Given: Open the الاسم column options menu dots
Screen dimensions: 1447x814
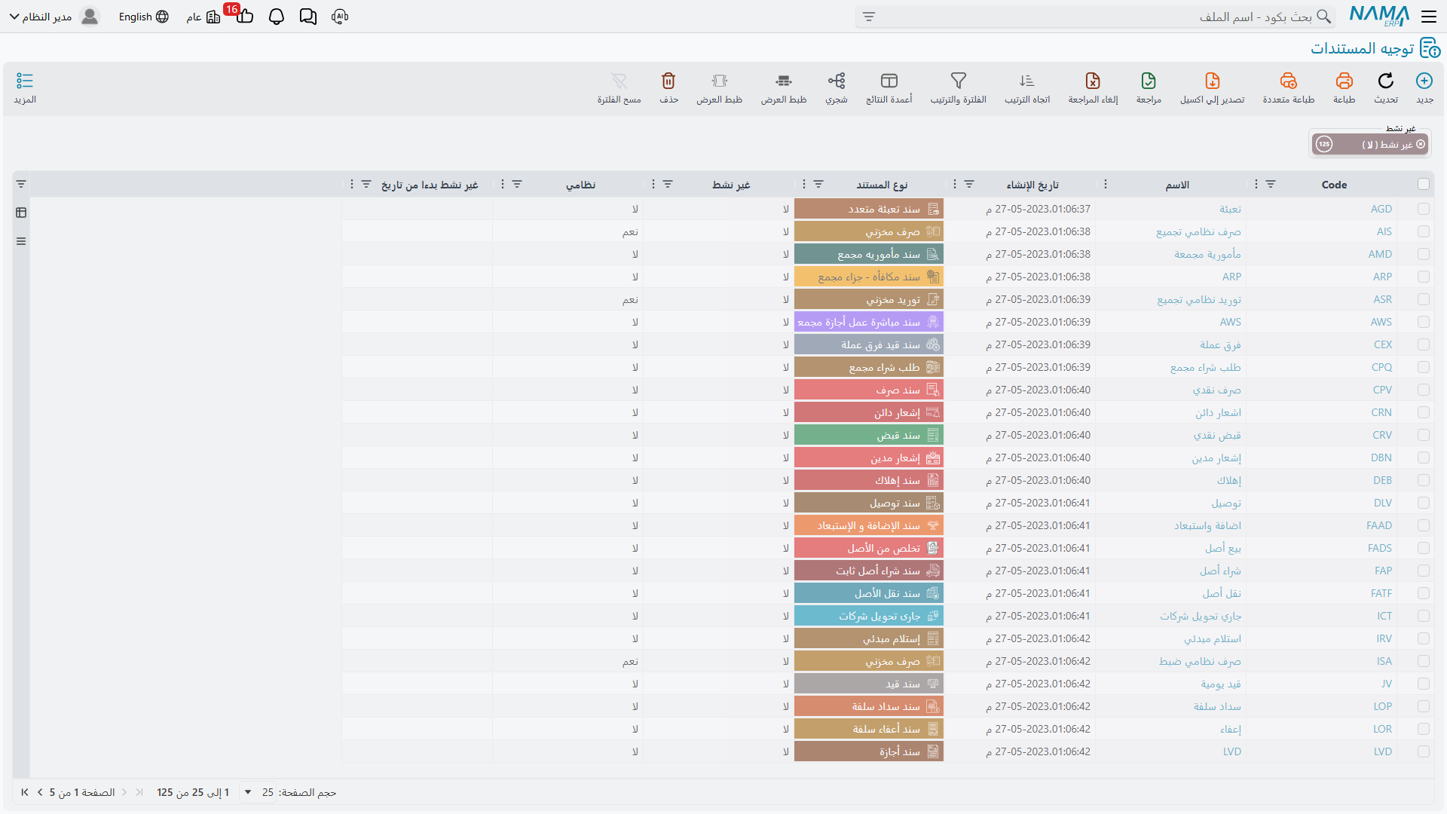Looking at the screenshot, I should tap(1106, 185).
